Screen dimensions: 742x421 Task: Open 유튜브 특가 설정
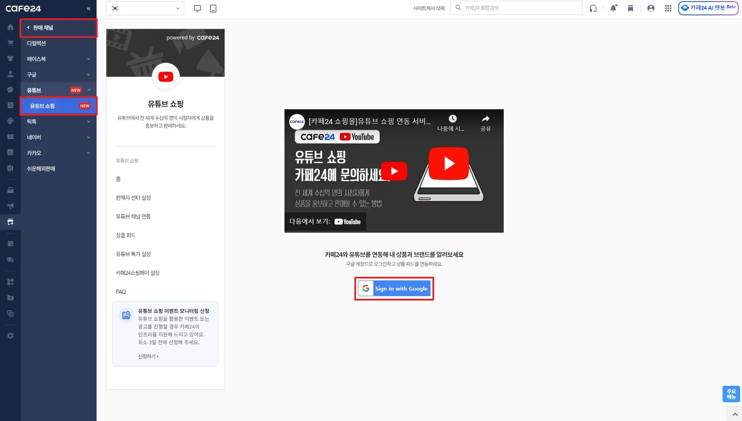133,254
